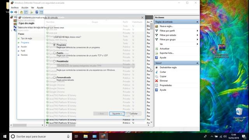The width and height of the screenshot is (249, 140).
Task: Go to the Perfil wizard step
Action: pos(23,51)
